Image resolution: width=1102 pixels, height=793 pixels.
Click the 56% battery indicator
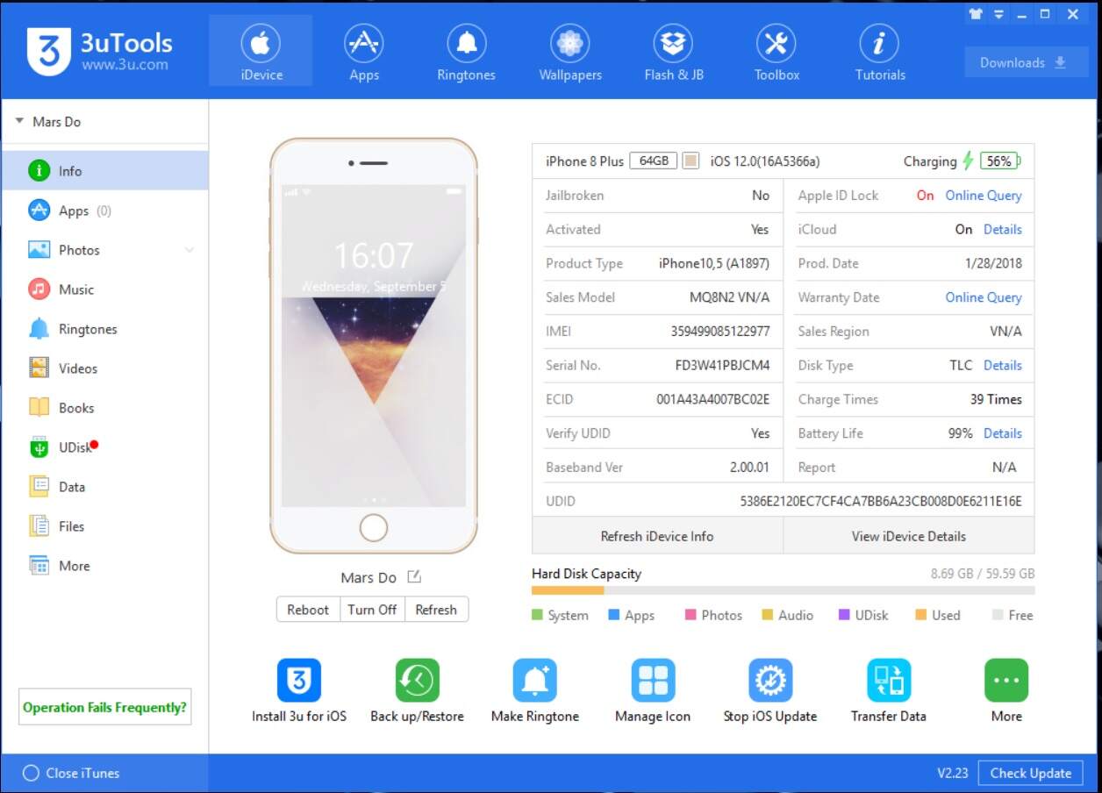999,161
